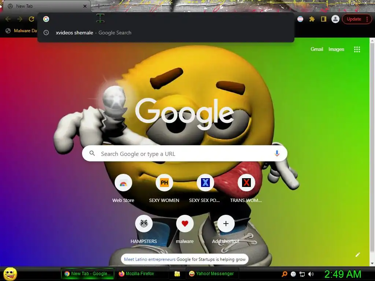Click the Meet Latino entrepreneurs promo link
375x281 pixels.
(x=150, y=259)
